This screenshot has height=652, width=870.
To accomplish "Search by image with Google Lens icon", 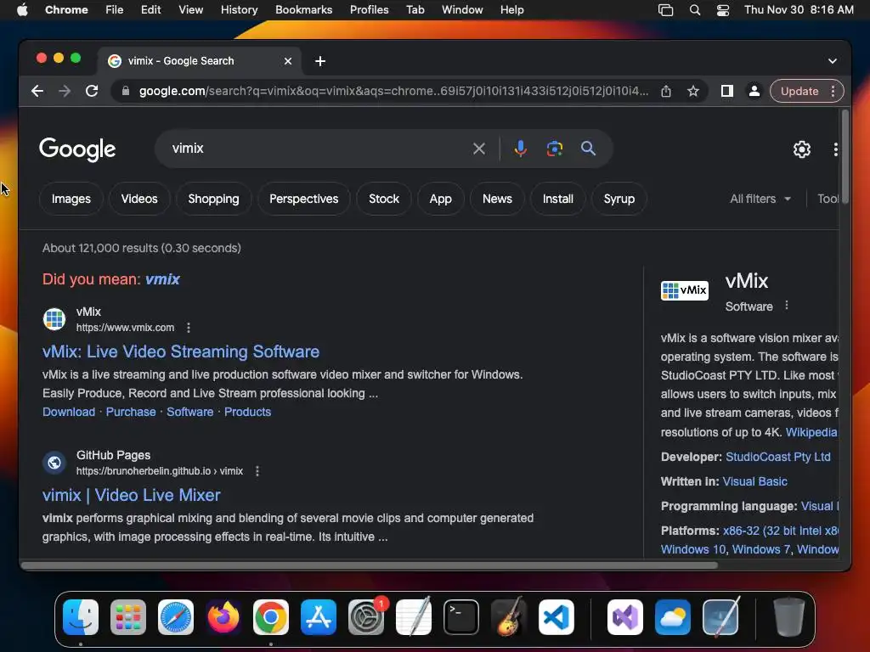I will click(x=554, y=149).
